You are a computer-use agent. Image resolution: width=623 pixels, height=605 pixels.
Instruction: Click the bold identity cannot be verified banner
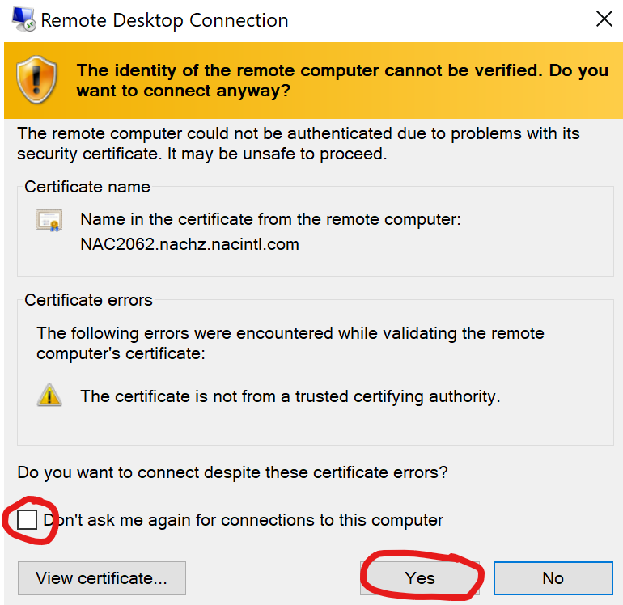(x=342, y=80)
